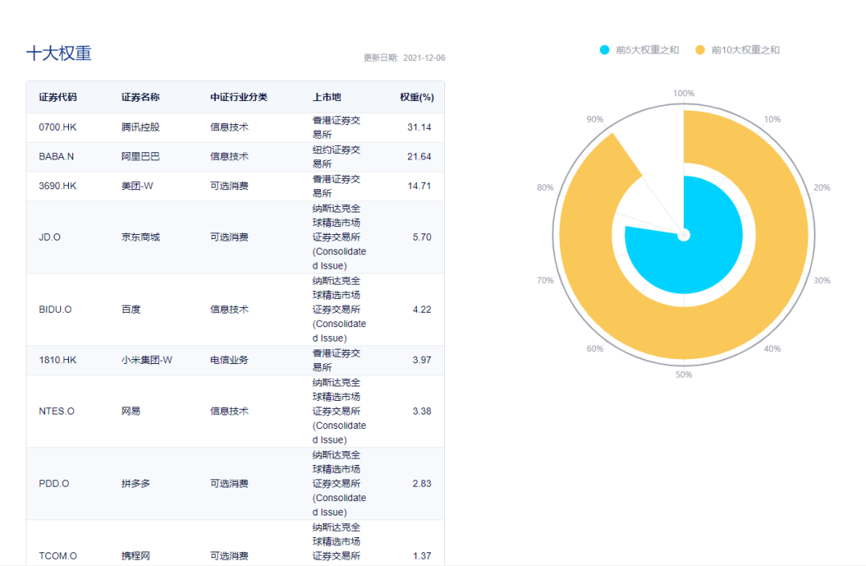Select security code PDD.O

tap(55, 483)
